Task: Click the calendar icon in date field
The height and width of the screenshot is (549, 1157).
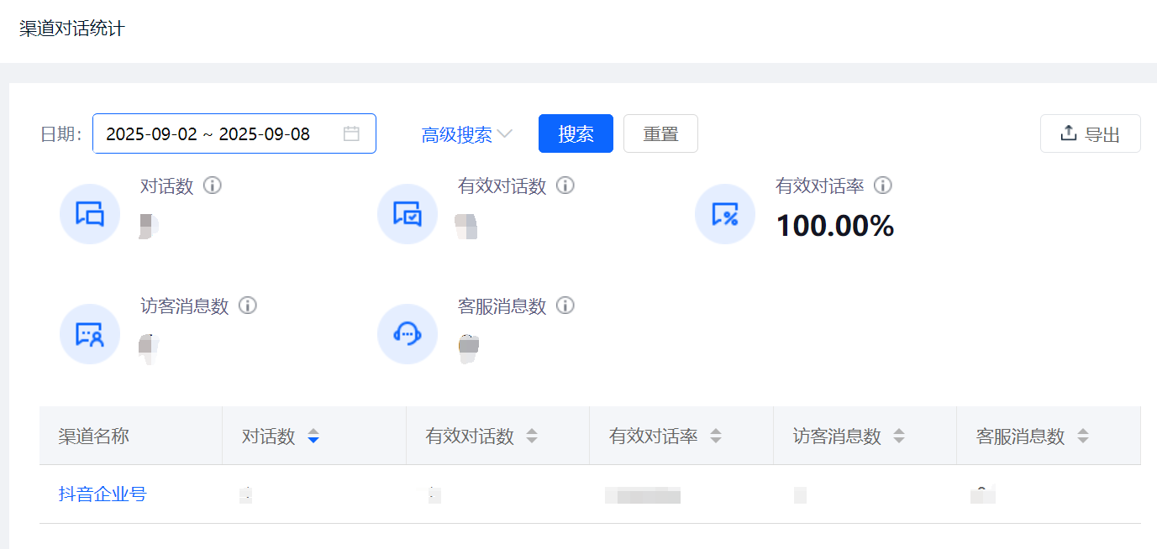Action: 351,133
